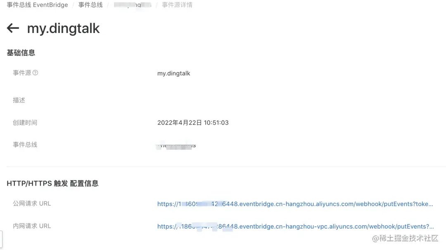Select the 事件源详情 breadcrumb
Screen dimensions: 446x250
click(x=177, y=5)
